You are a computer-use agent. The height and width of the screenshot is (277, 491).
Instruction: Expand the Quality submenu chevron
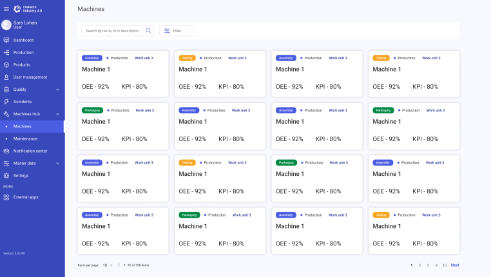[57, 90]
